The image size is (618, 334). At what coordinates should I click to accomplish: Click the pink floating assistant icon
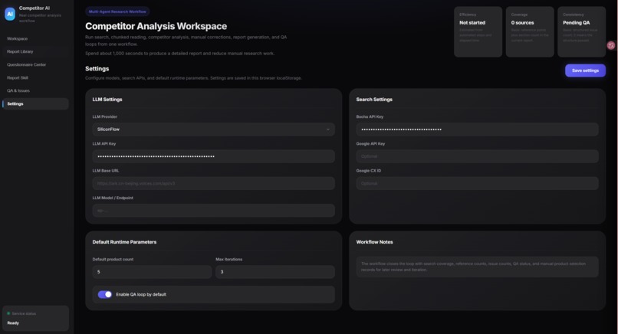click(611, 45)
